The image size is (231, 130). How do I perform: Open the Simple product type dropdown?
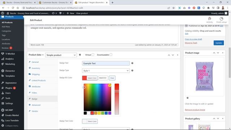(61, 55)
